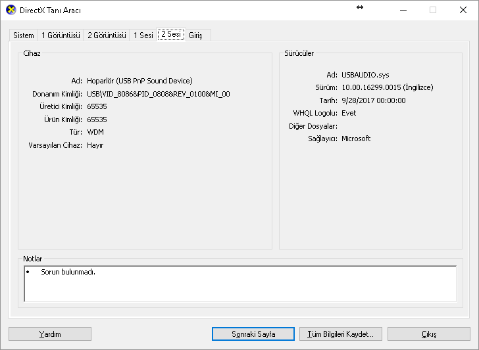Click the greyed-out maximize icon
The image size is (479, 350).
[433, 10]
